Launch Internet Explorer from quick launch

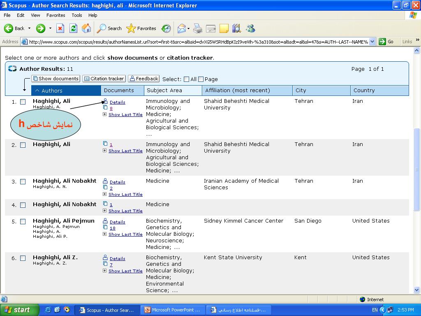pos(49,309)
